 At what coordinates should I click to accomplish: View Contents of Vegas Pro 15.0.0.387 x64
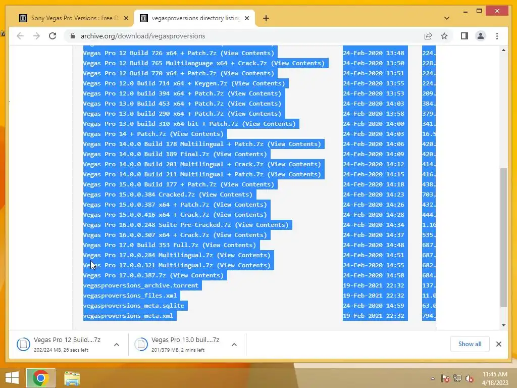[240, 205]
